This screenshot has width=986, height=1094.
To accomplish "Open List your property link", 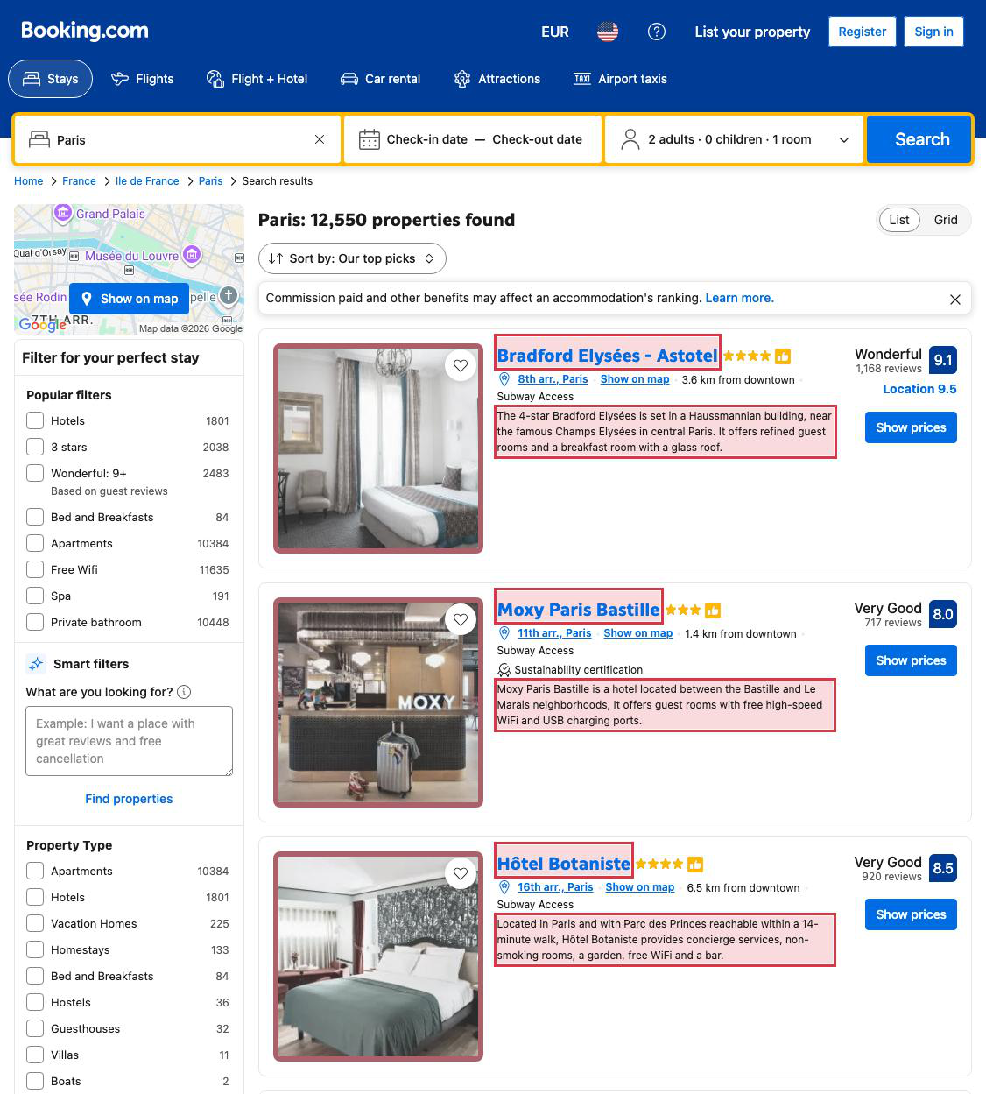I will click(x=752, y=32).
